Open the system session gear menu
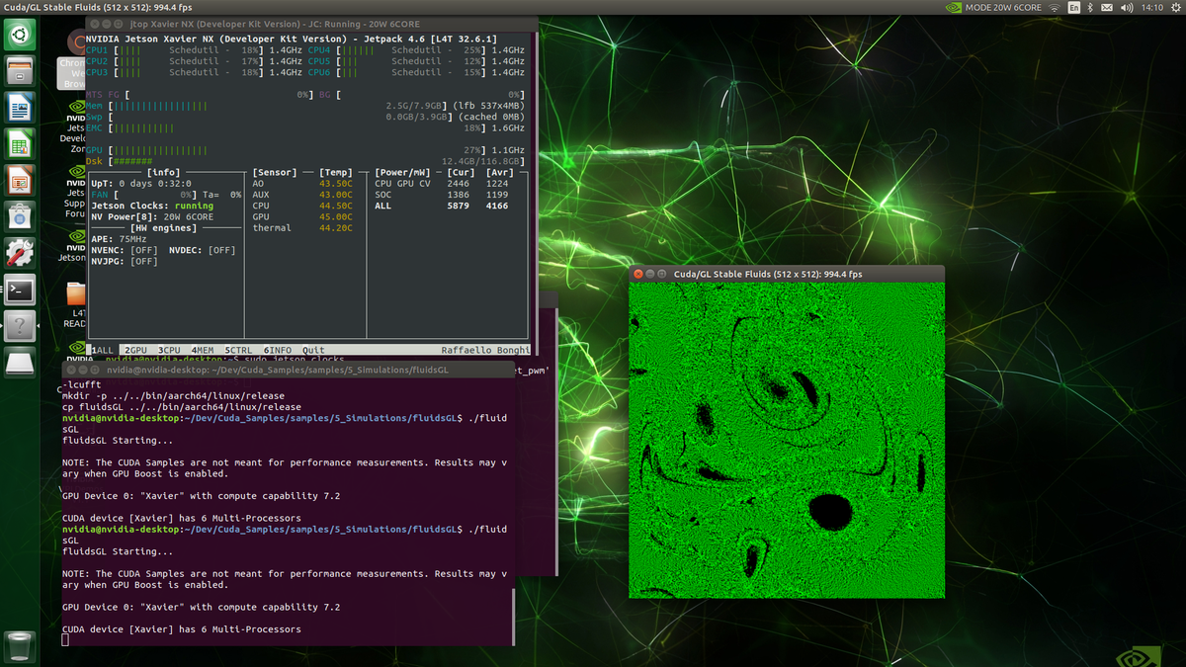 pos(1175,7)
